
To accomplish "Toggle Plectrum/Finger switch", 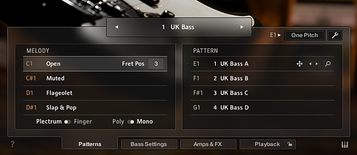I will click(x=68, y=122).
